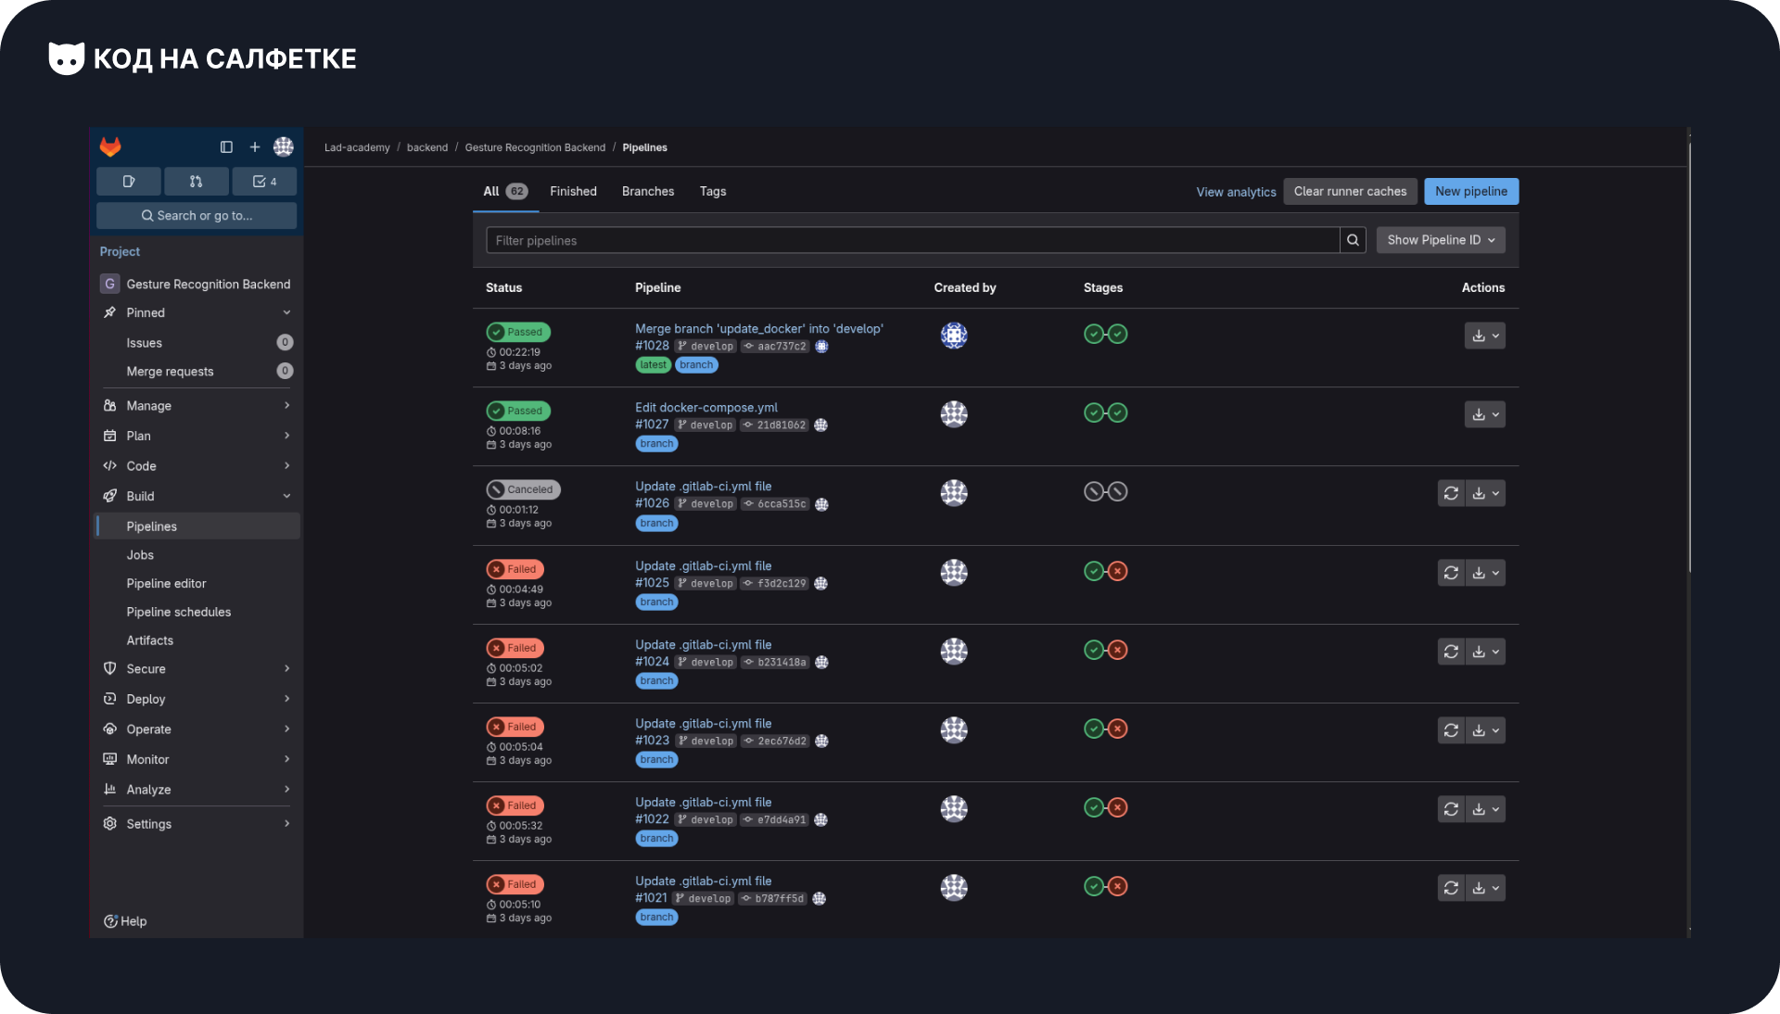Click the plus create-new icon

pos(255,146)
